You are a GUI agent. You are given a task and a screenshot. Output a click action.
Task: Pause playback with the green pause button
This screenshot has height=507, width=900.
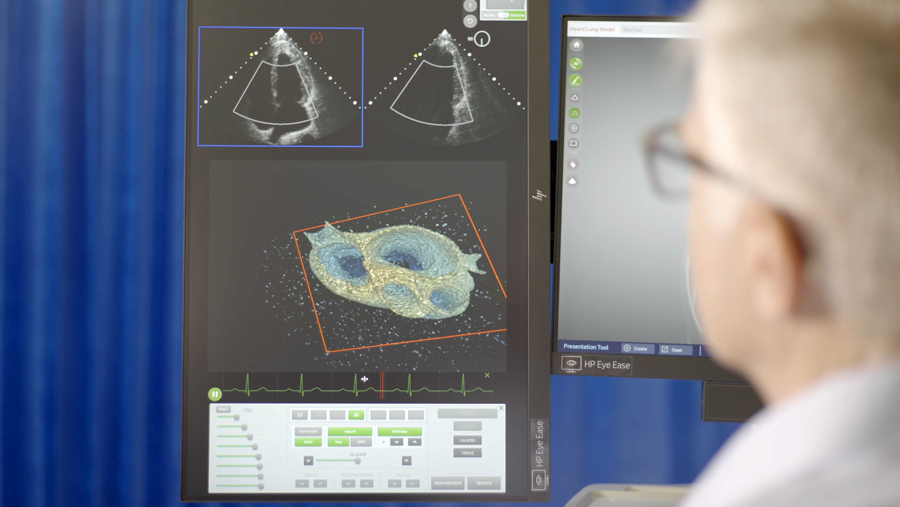(x=215, y=394)
